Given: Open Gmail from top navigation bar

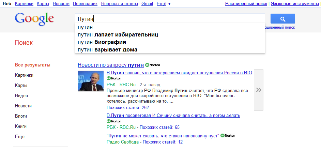Looking at the screenshot, I should tap(147, 4).
